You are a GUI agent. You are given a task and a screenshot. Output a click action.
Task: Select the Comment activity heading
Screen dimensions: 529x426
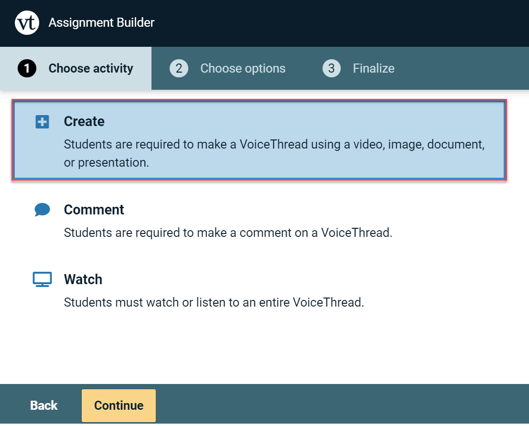(x=94, y=210)
